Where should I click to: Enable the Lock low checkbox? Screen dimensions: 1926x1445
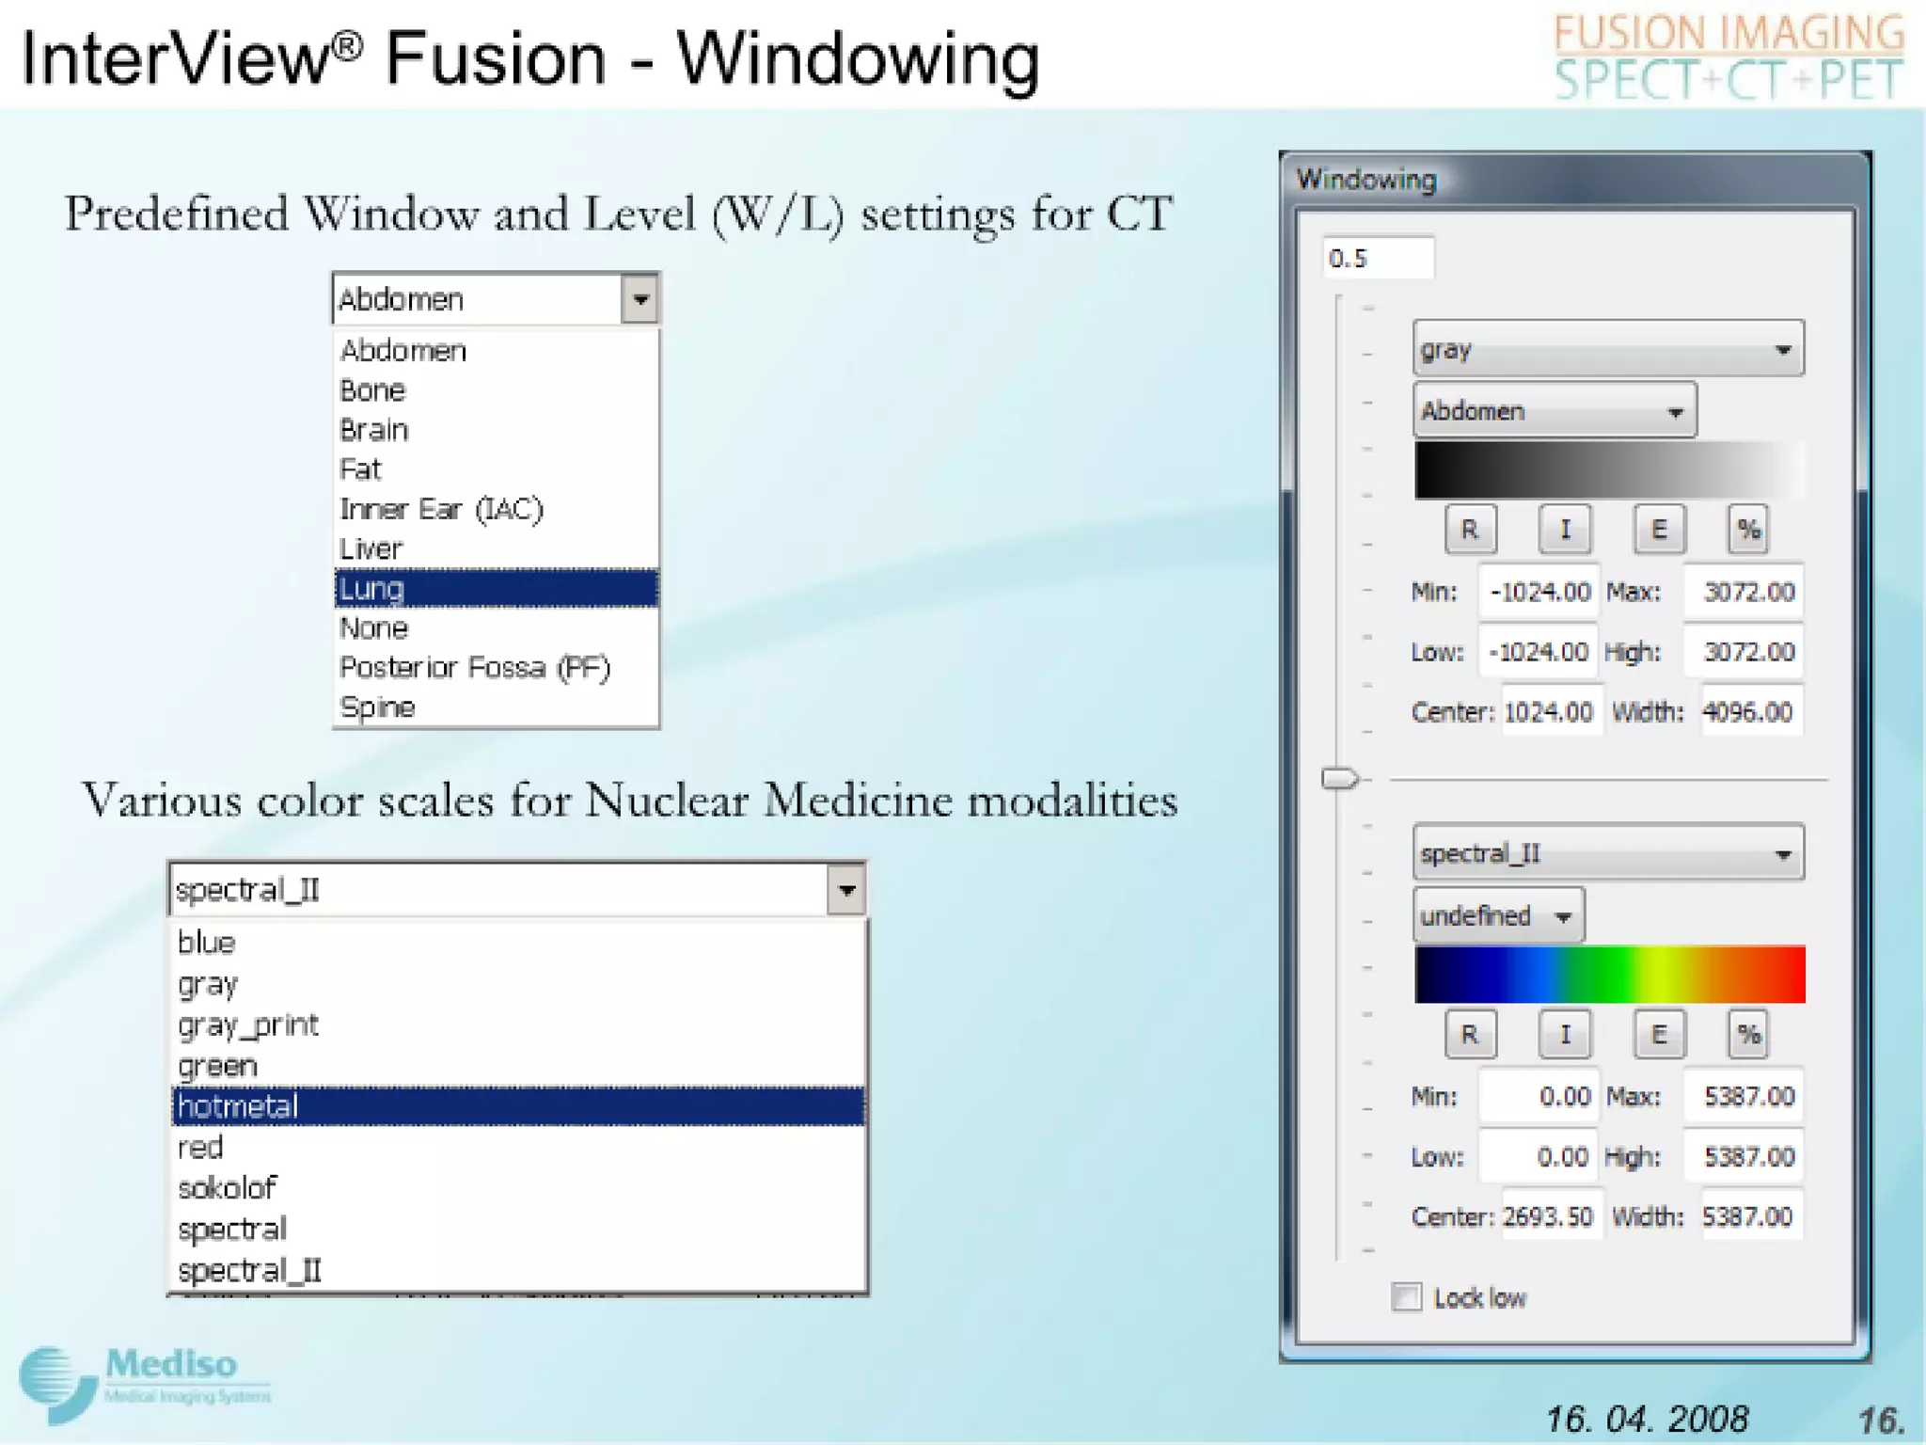point(1407,1297)
